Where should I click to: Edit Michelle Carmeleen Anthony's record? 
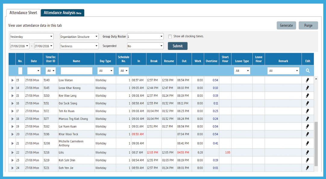point(307,143)
